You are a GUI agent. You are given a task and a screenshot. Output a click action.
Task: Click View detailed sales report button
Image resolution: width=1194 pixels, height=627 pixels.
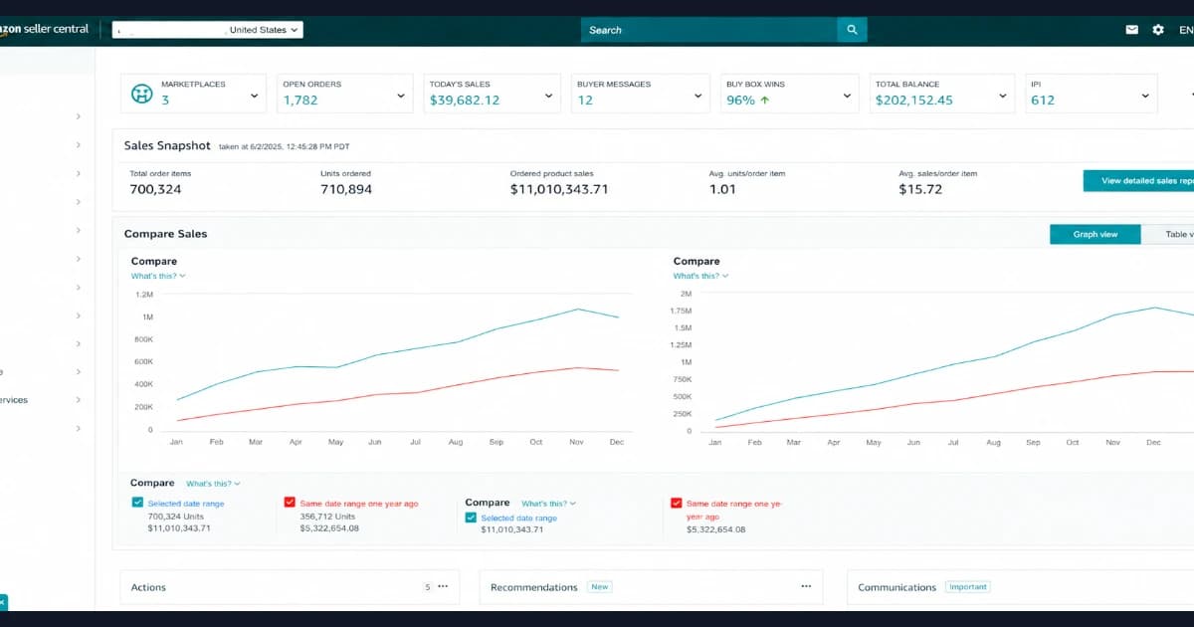tap(1138, 181)
